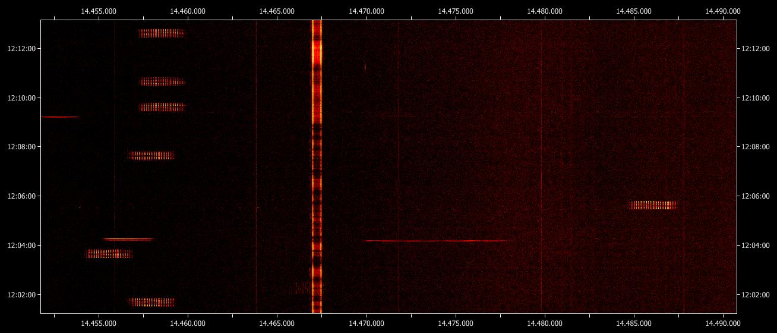
Task: Click the 12:06:00 label on the right time axis
Action: point(756,196)
